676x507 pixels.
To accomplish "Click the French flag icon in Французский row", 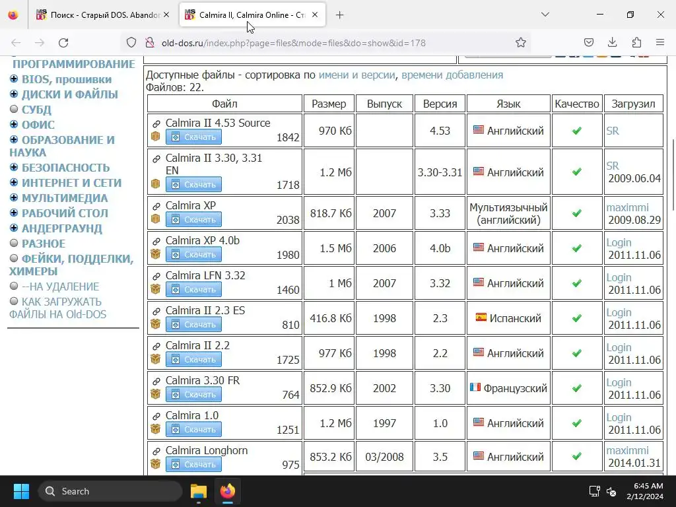I will point(475,387).
